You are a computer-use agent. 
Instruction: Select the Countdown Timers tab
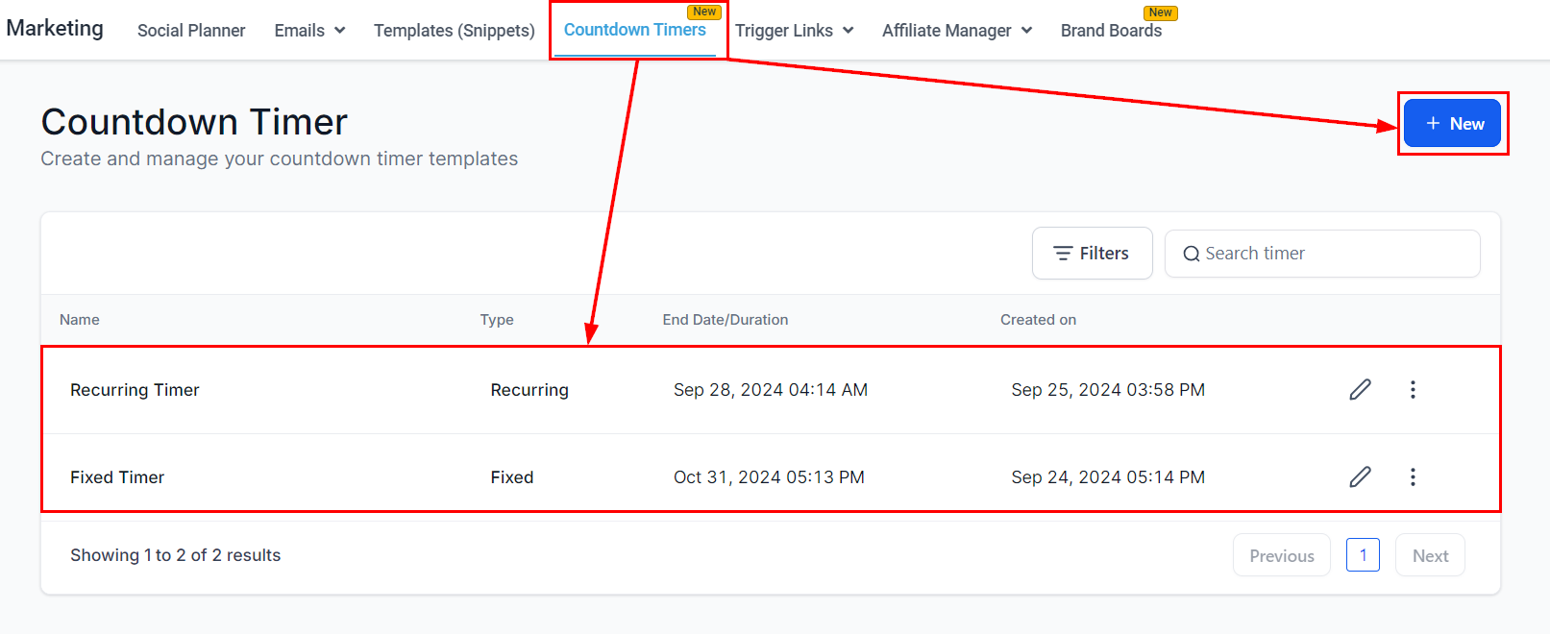pos(634,30)
